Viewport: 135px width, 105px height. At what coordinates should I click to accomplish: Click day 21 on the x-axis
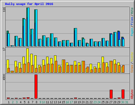(x=87, y=102)
